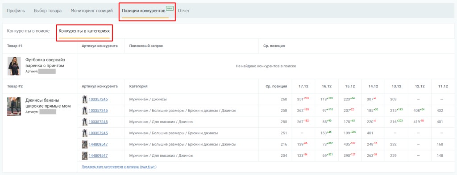This screenshot has width=457, height=175.
Task: Select Конкуренты в категориях subtab
Action: tap(84, 31)
